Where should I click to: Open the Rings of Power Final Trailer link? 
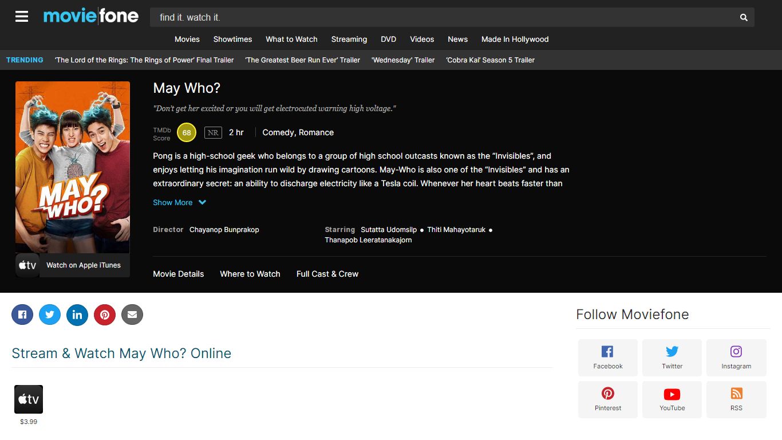144,60
